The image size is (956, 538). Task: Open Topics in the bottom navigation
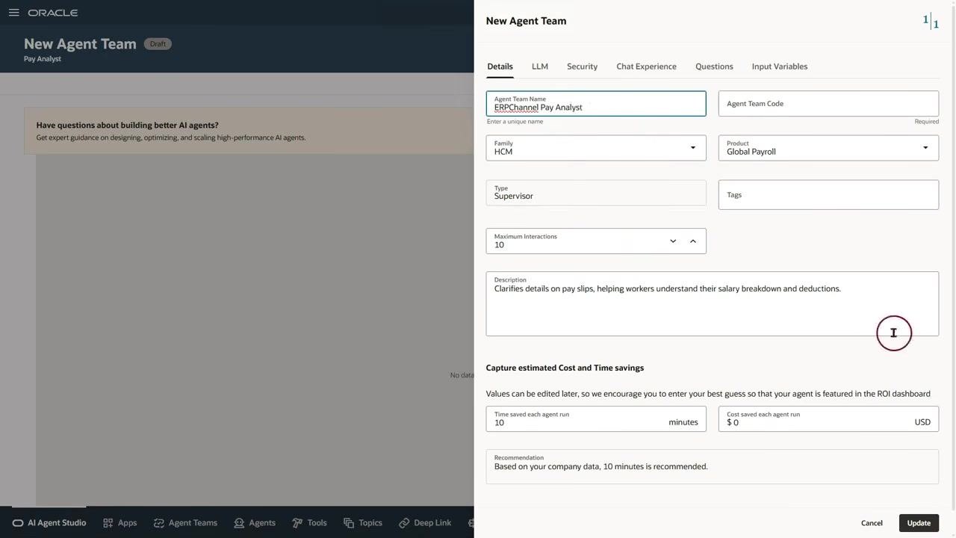tap(363, 523)
